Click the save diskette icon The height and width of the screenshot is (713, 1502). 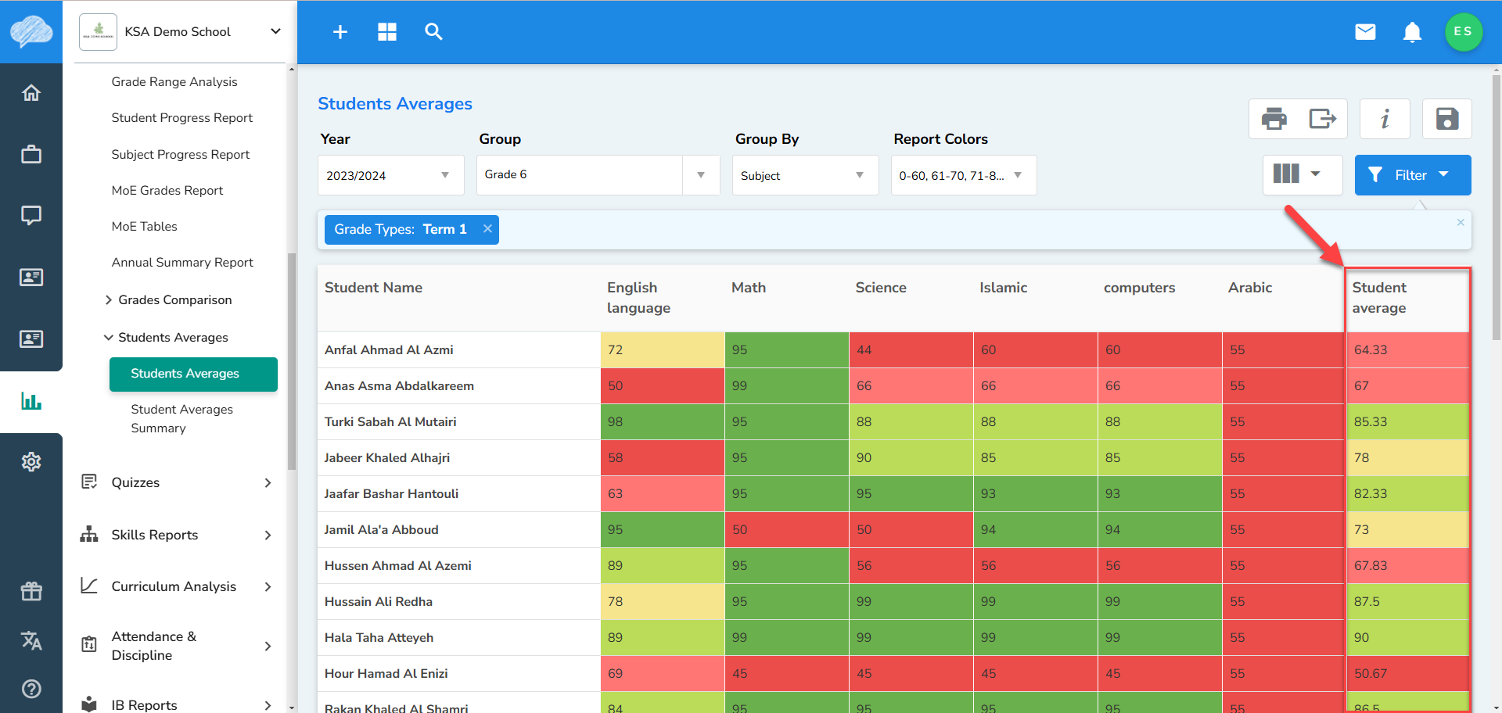pos(1447,119)
